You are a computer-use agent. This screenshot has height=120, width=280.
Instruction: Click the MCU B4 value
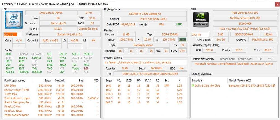pos(92,23)
